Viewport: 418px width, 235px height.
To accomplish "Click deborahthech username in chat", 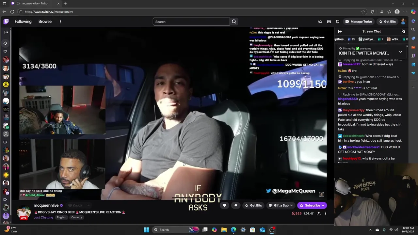I will tap(353, 136).
